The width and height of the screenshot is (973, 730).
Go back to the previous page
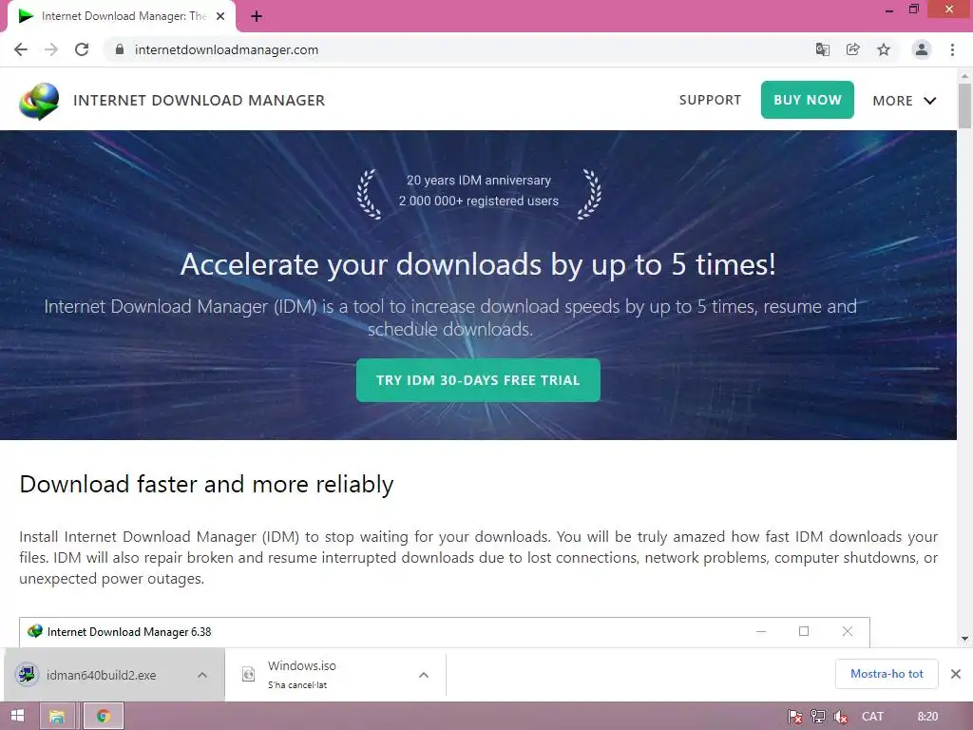click(21, 49)
